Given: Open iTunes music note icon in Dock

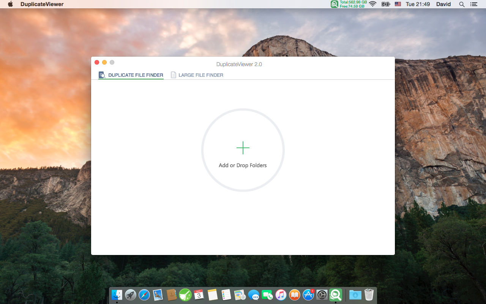Looking at the screenshot, I should [x=281, y=294].
